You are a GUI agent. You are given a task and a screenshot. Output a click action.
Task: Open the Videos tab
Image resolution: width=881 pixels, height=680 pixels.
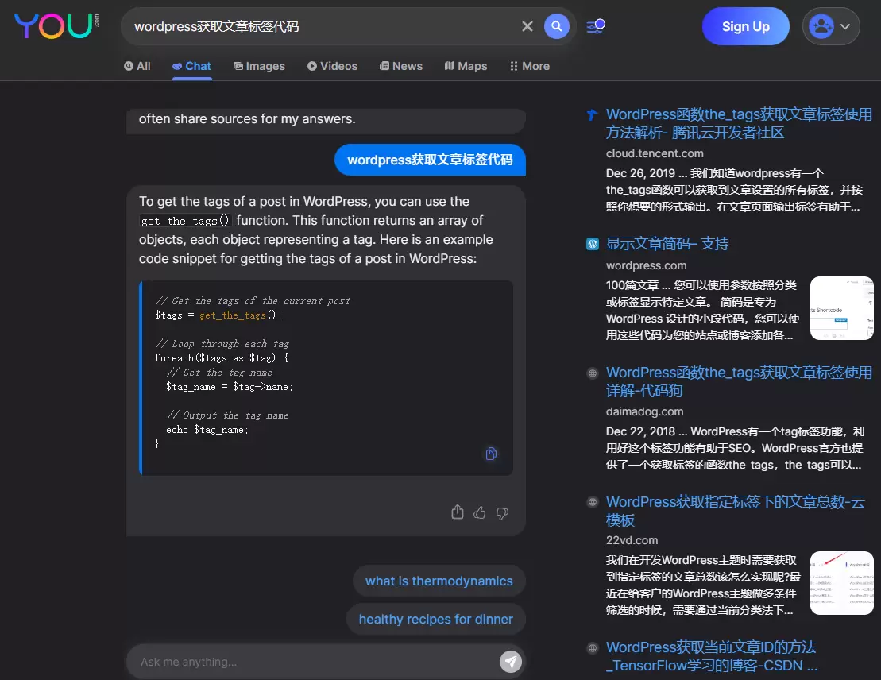(x=332, y=66)
